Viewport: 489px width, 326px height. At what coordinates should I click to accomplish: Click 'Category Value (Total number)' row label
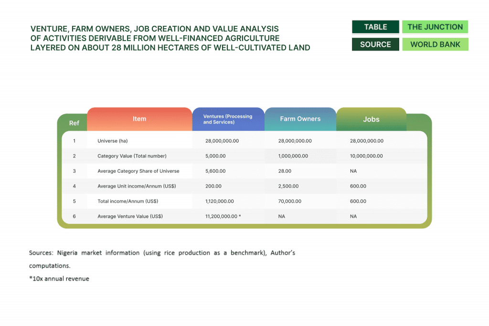tap(132, 156)
